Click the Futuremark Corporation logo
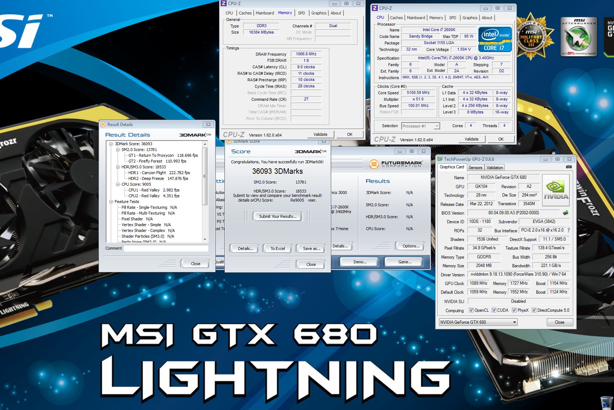Image resolution: width=614 pixels, height=410 pixels. coord(396,164)
